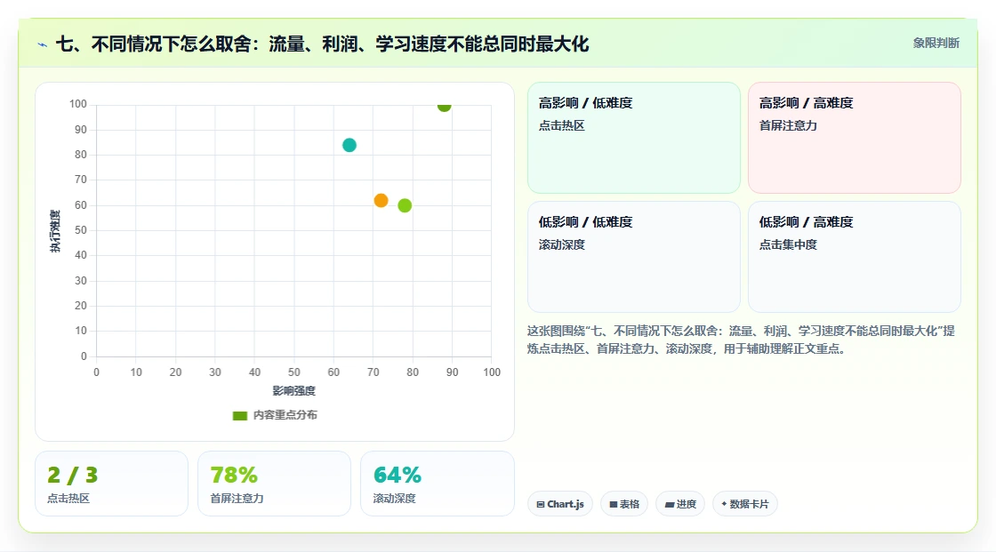Click the 首屏注意力 text in red quadrant
Screen dimensions: 996x552
pos(788,125)
